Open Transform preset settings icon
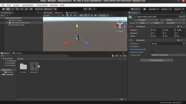 tap(181, 27)
